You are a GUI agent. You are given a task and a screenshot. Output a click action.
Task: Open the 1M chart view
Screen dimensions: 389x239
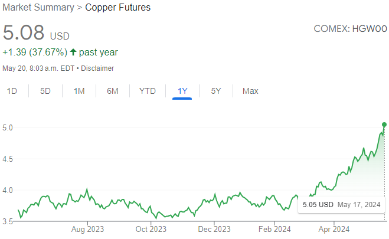[79, 91]
